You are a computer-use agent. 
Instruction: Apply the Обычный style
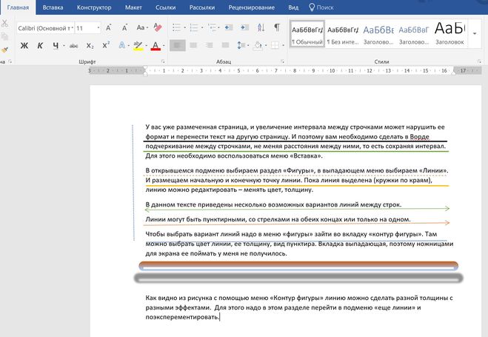point(307,33)
